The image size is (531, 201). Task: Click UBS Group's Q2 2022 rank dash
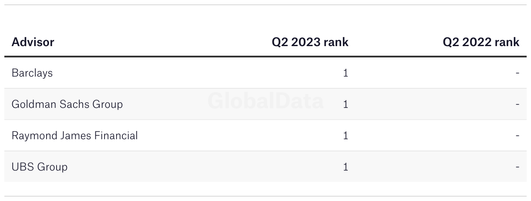tap(517, 167)
